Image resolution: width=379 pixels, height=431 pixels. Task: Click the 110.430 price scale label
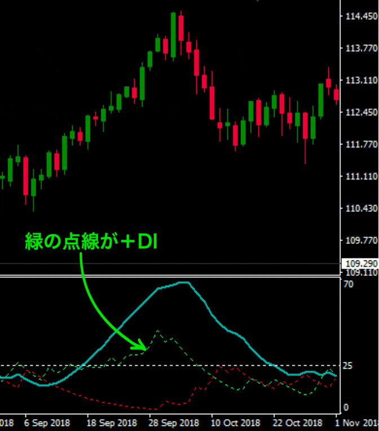click(360, 209)
